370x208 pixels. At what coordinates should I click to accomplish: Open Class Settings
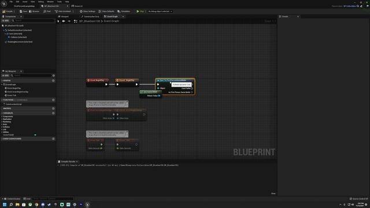click(87, 12)
